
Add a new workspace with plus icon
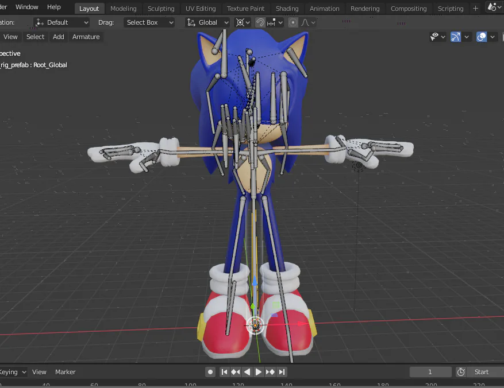coord(475,9)
